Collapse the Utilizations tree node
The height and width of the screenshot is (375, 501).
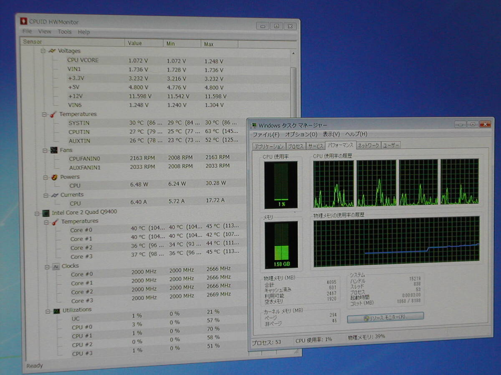[48, 311]
